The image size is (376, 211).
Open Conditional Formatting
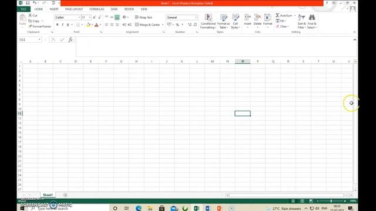[208, 22]
